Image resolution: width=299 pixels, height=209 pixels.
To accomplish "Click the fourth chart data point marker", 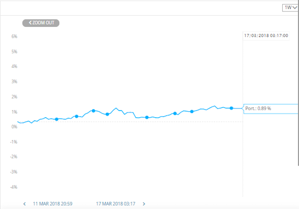I will pyautogui.click(x=107, y=114).
